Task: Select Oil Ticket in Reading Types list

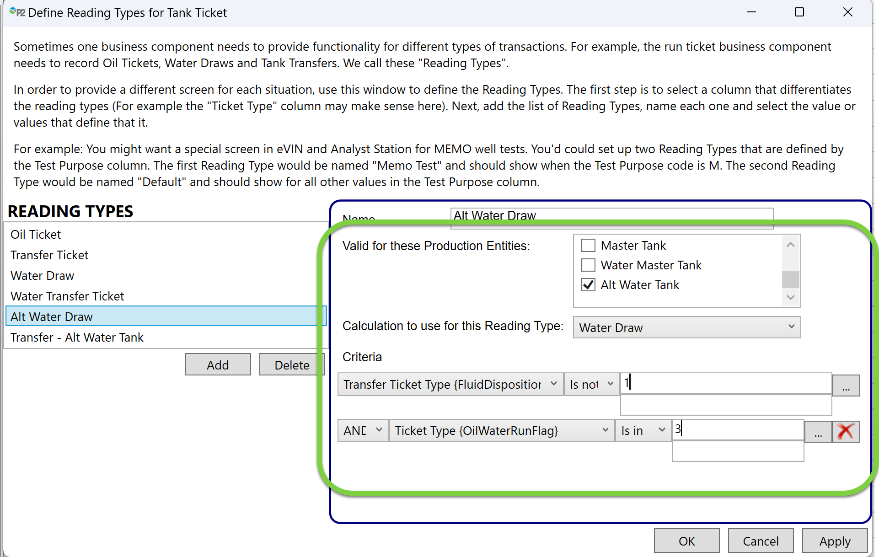Action: (x=36, y=235)
